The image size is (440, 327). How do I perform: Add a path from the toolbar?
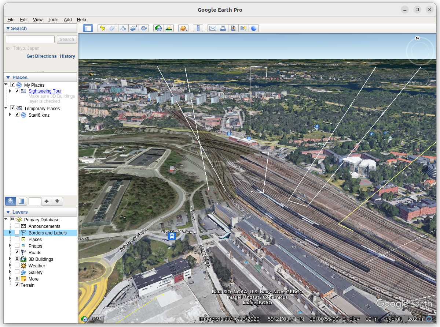click(x=123, y=28)
